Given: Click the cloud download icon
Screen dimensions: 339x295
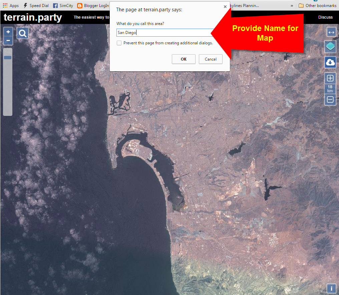Looking at the screenshot, I should point(330,62).
